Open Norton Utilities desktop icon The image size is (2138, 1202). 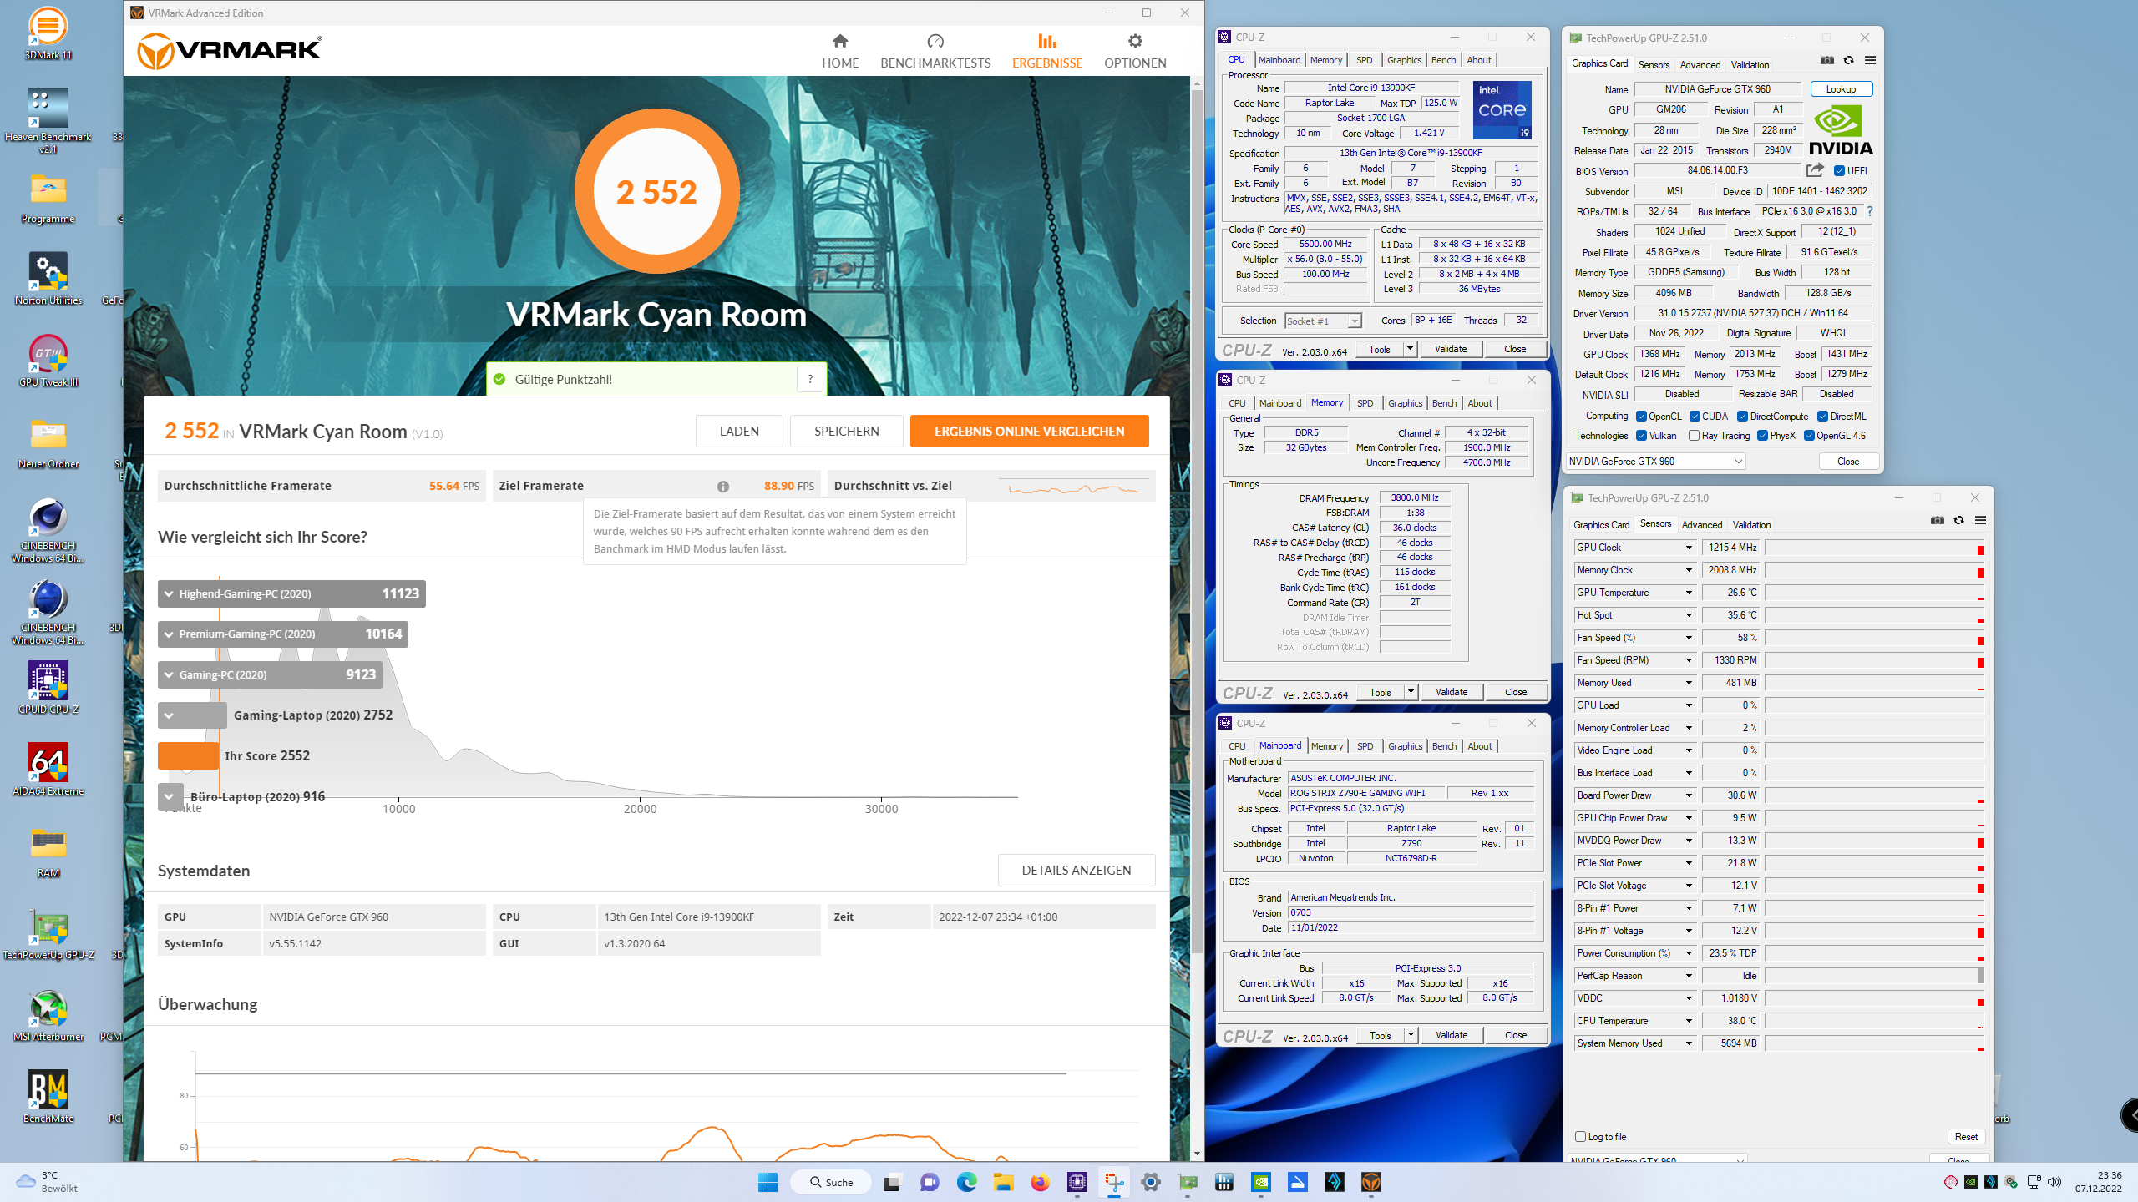pyautogui.click(x=48, y=280)
